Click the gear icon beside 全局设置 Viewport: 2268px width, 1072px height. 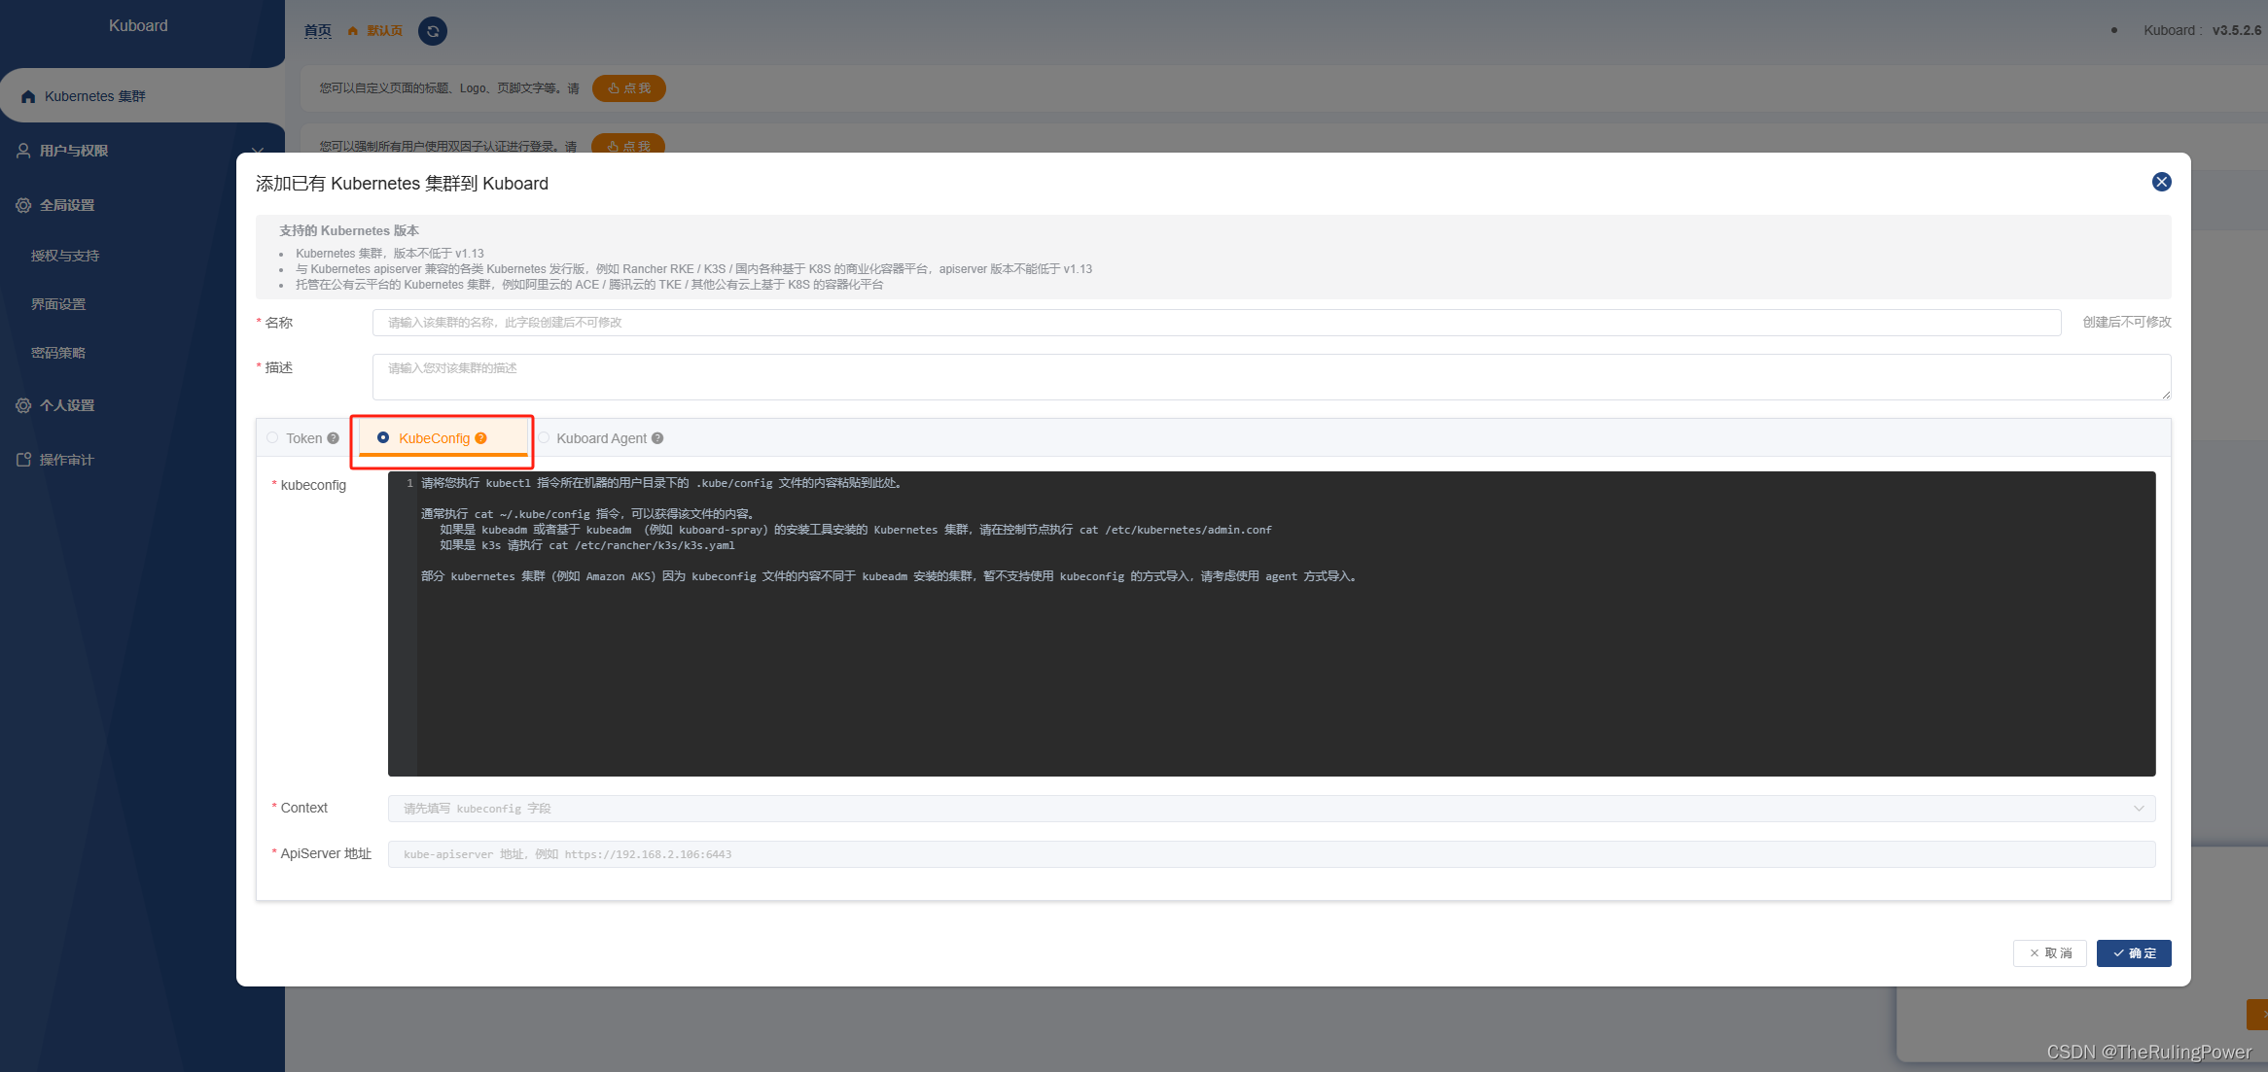coord(23,205)
